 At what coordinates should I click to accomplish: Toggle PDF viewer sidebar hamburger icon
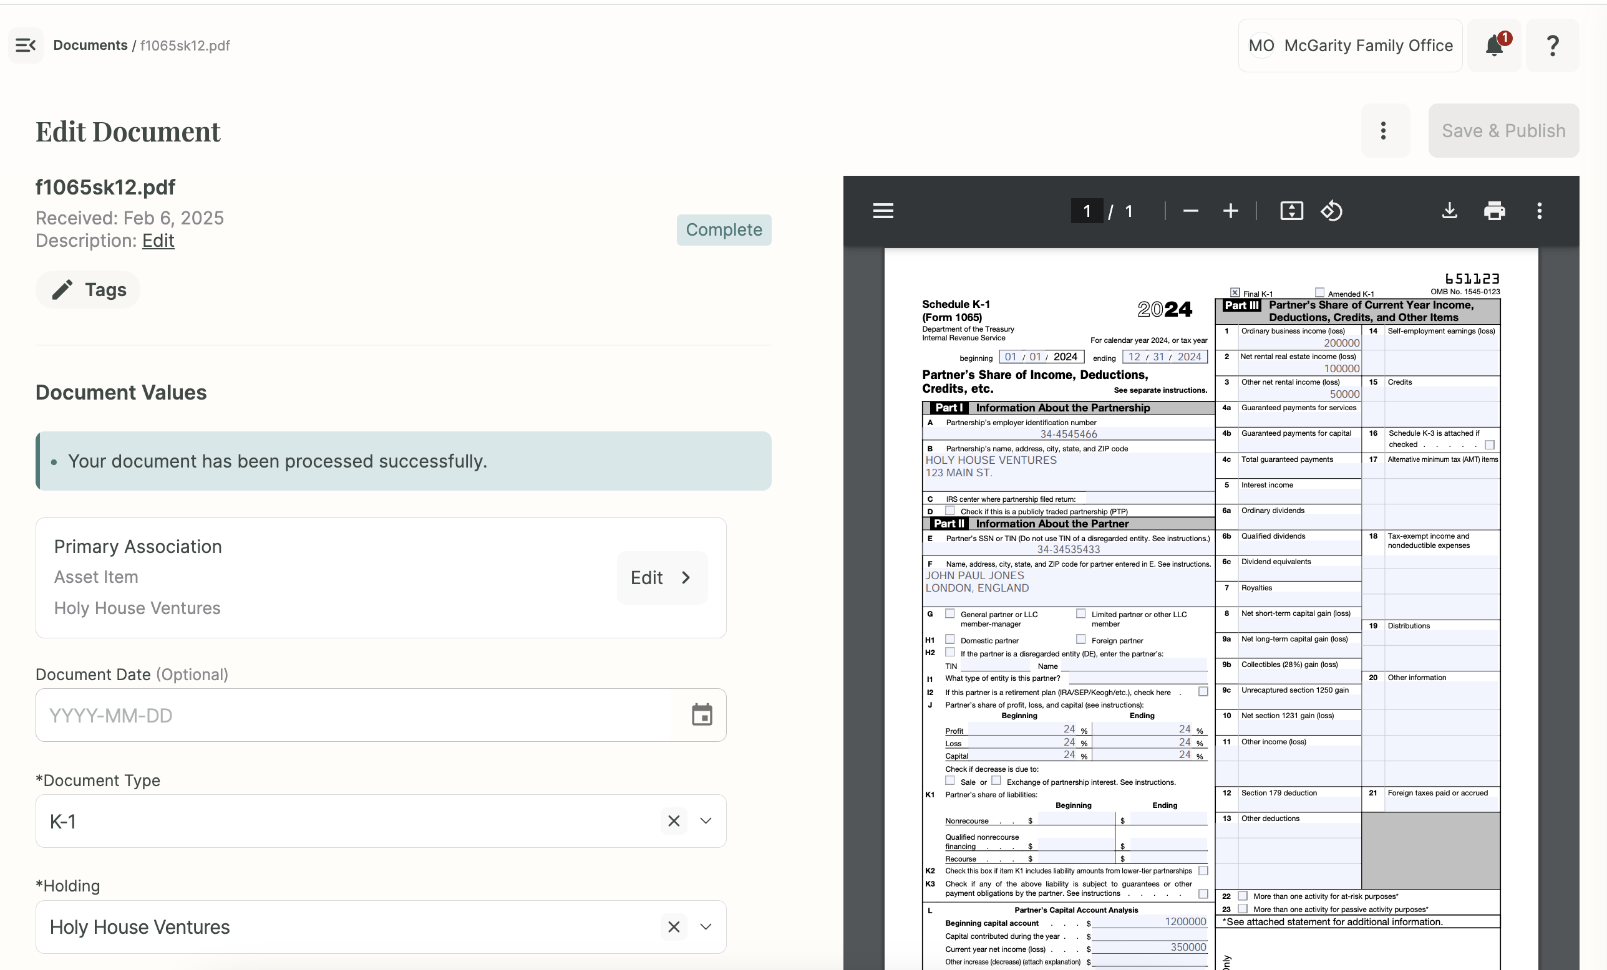coord(883,211)
